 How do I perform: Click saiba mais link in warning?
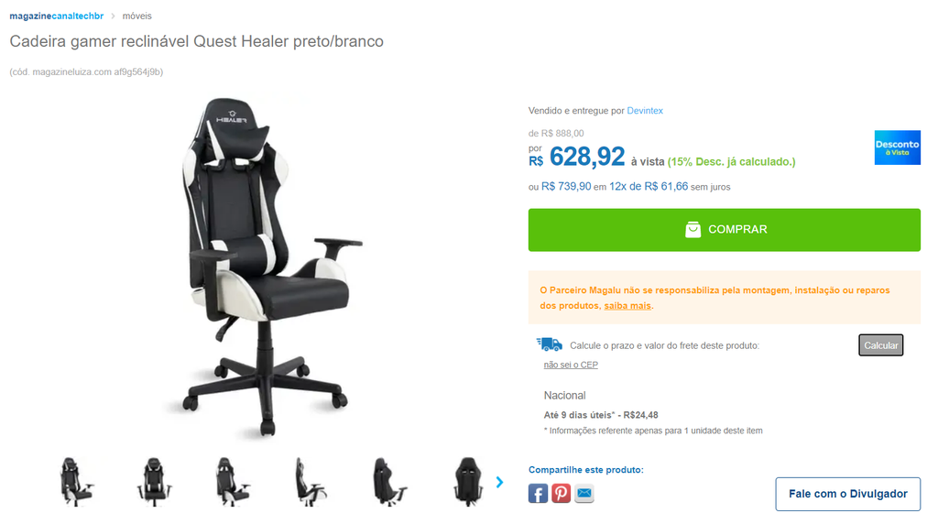click(627, 306)
